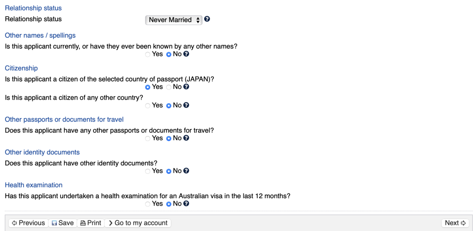Click help icon for other passports question
The height and width of the screenshot is (231, 473).
coord(186,138)
